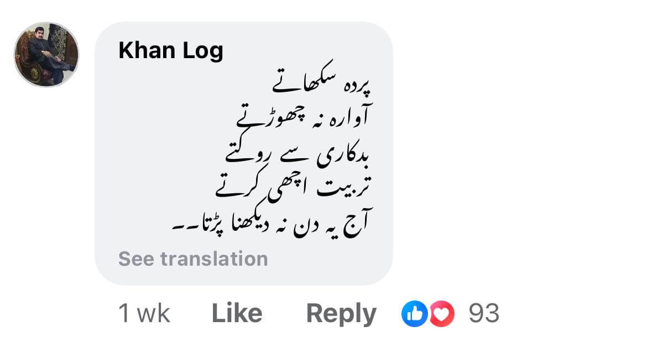Click the red heart reaction icon
The width and height of the screenshot is (647, 352).
tap(442, 314)
